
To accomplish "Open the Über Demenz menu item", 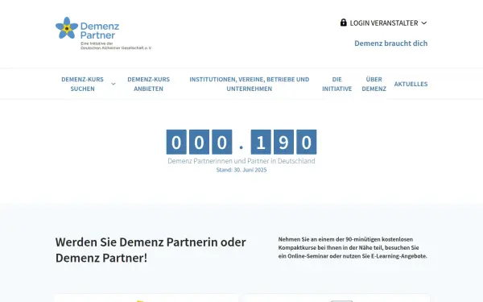I will (374, 84).
